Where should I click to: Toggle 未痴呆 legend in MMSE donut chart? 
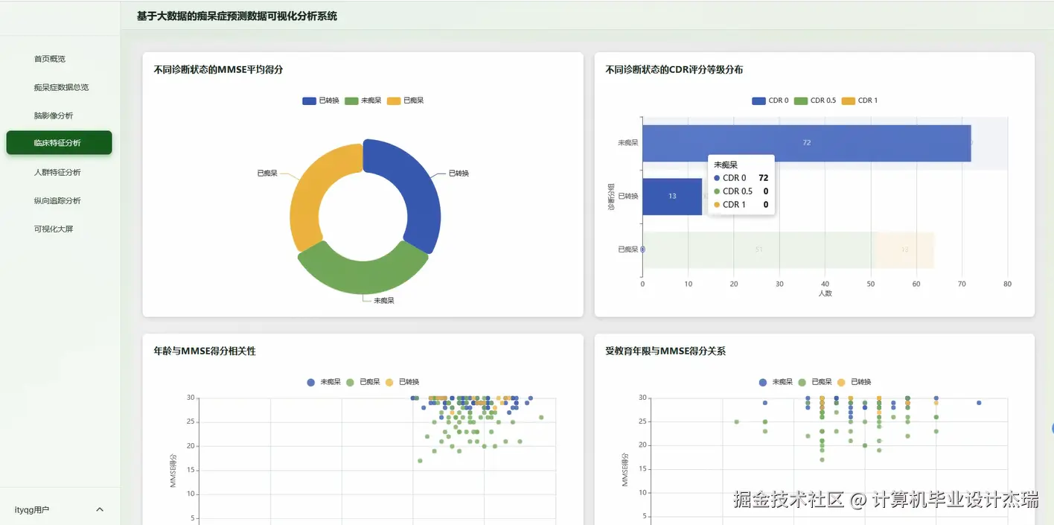coord(363,101)
